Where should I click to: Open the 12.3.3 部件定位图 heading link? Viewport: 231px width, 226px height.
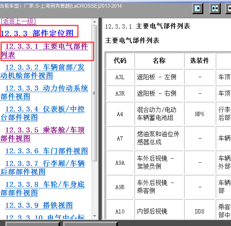pos(37,33)
